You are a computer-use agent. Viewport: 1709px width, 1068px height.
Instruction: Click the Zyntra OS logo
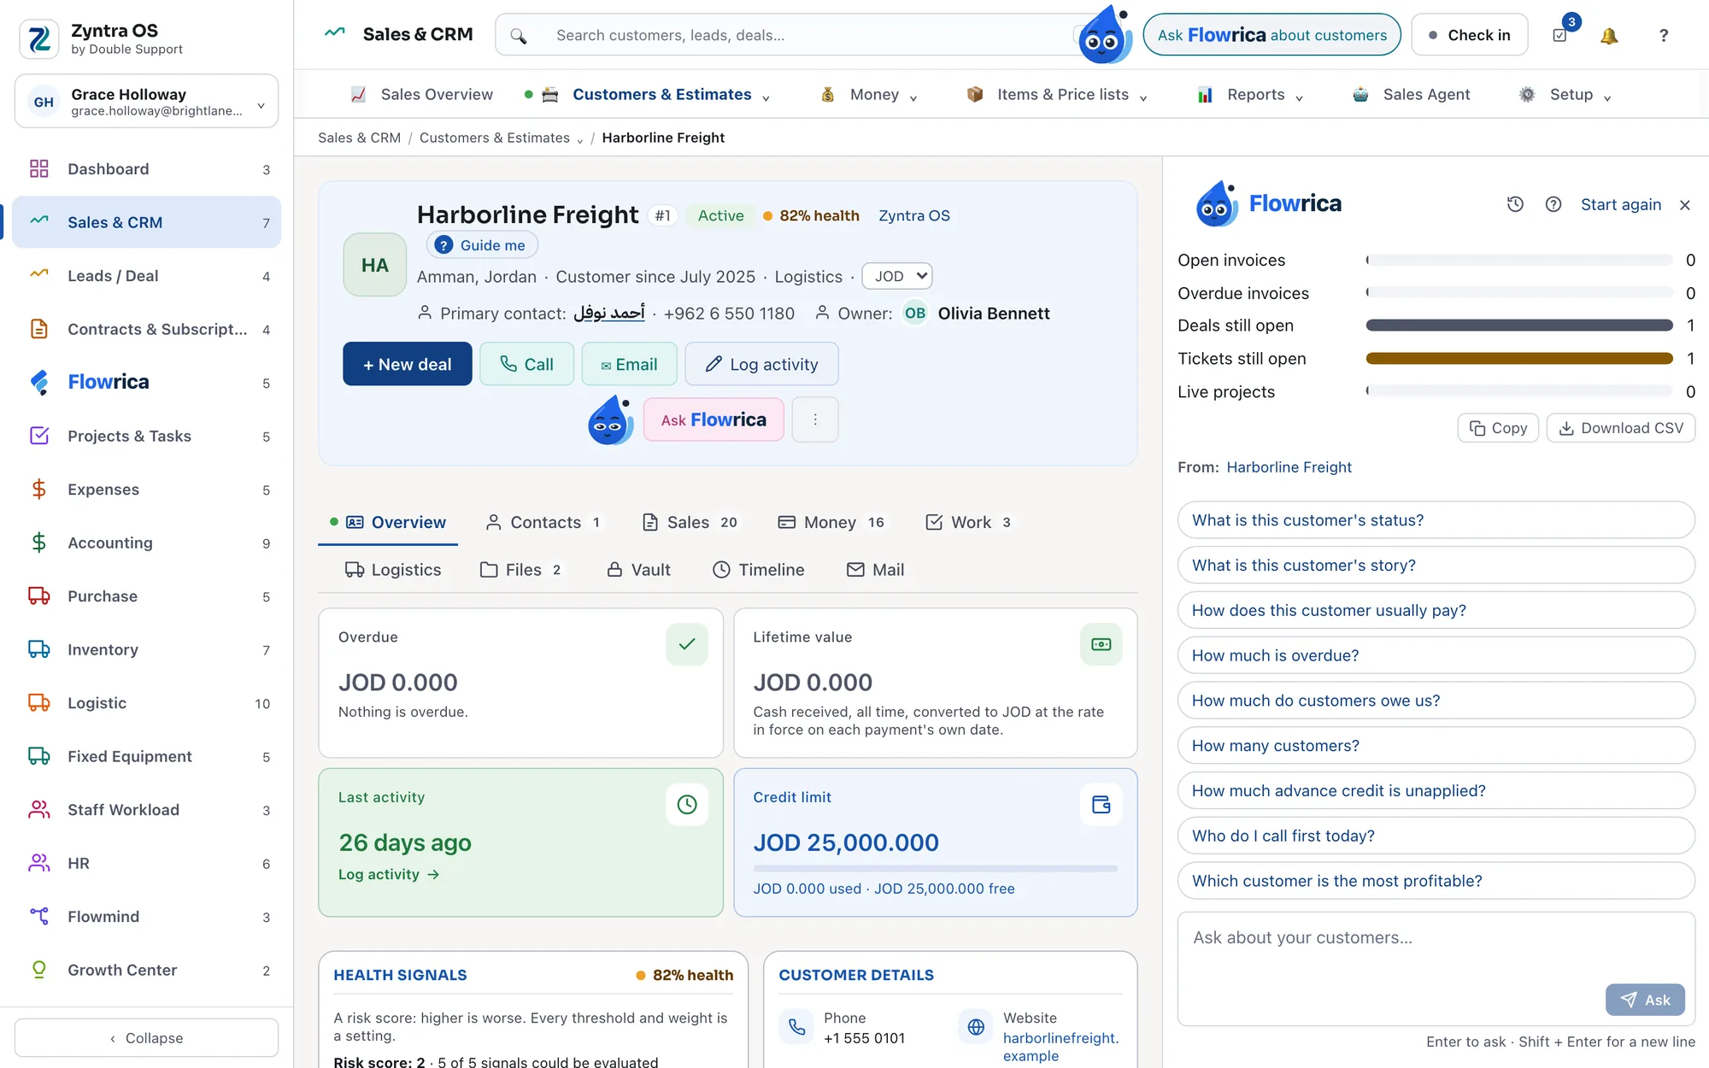39,38
